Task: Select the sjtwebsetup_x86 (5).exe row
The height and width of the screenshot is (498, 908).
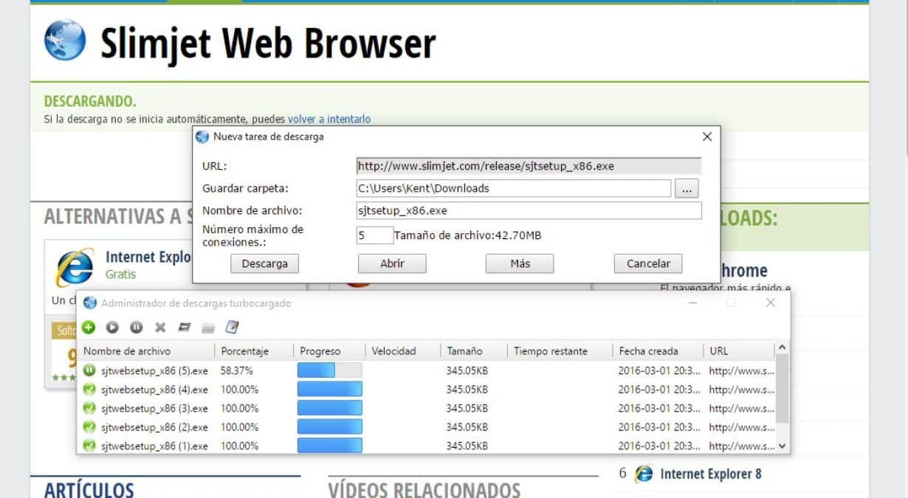Action: coord(427,370)
